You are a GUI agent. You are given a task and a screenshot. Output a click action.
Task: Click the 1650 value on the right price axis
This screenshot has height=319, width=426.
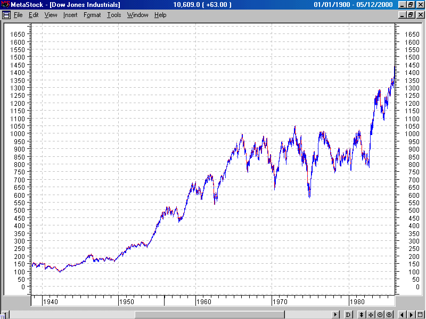point(412,34)
